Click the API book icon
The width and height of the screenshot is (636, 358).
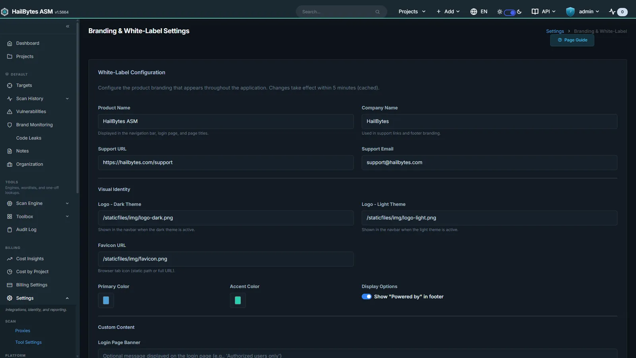pyautogui.click(x=535, y=12)
